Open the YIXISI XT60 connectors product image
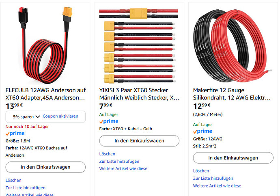Image resolution: width=280 pixels, height=196 pixels. pyautogui.click(x=139, y=44)
